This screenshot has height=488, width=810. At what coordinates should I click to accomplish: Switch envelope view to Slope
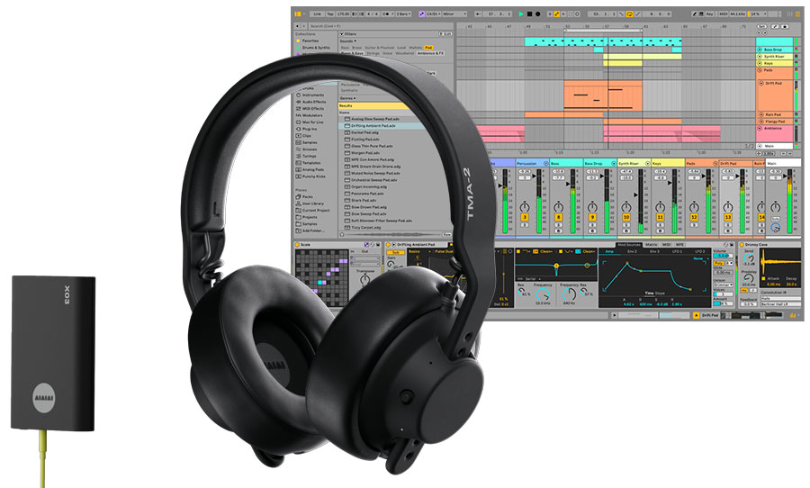[660, 294]
